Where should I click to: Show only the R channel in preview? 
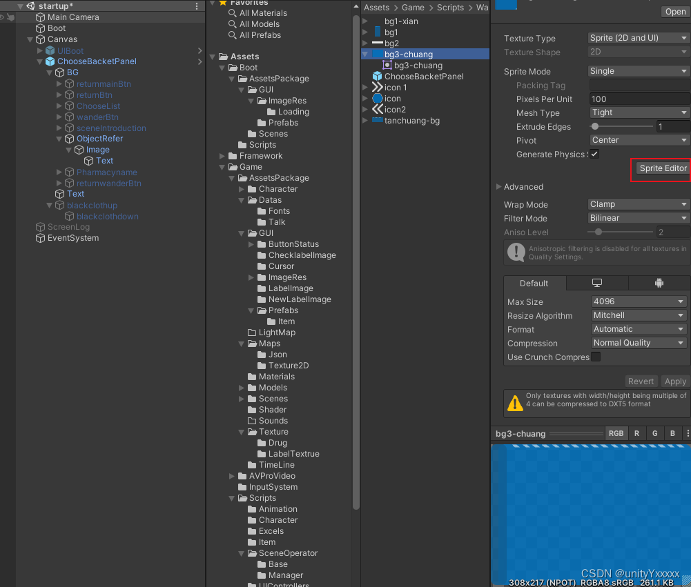tap(636, 433)
